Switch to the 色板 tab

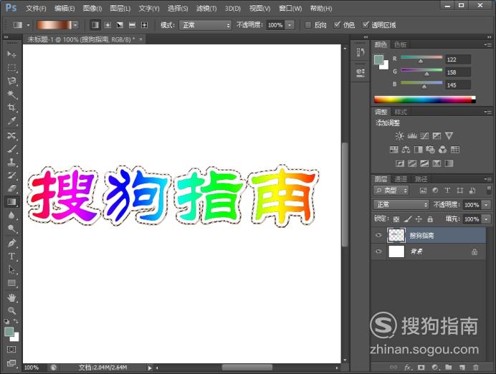click(x=401, y=44)
